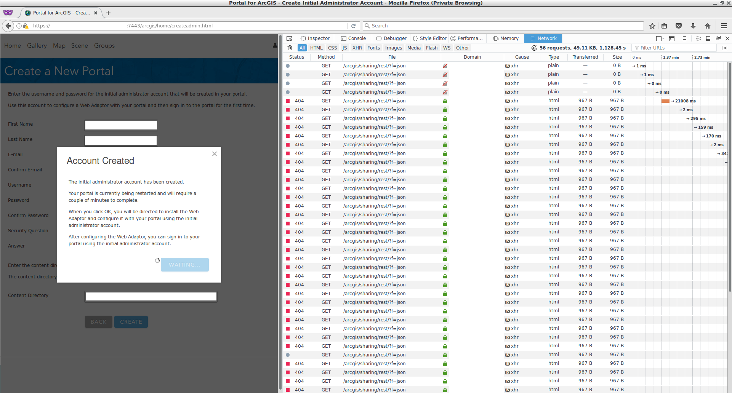The image size is (732, 393).
Task: Open the Home link in portal navigation
Action: coord(13,46)
